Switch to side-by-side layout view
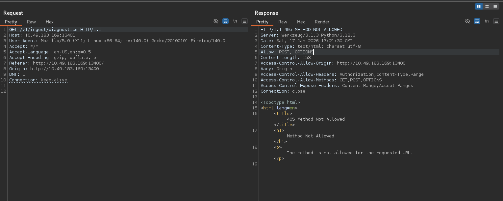The height and width of the screenshot is (201, 503). (479, 6)
